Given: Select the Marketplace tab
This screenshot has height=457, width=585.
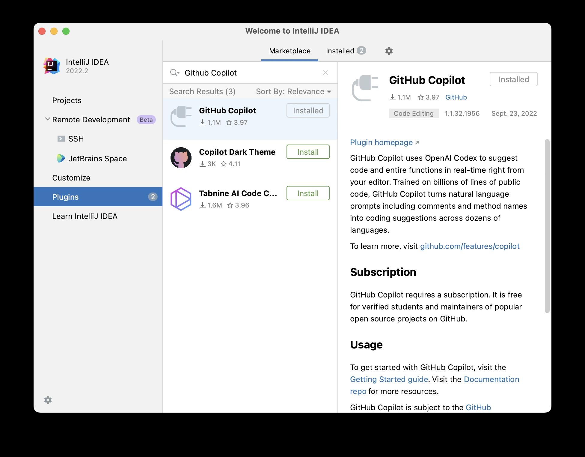Looking at the screenshot, I should point(290,51).
